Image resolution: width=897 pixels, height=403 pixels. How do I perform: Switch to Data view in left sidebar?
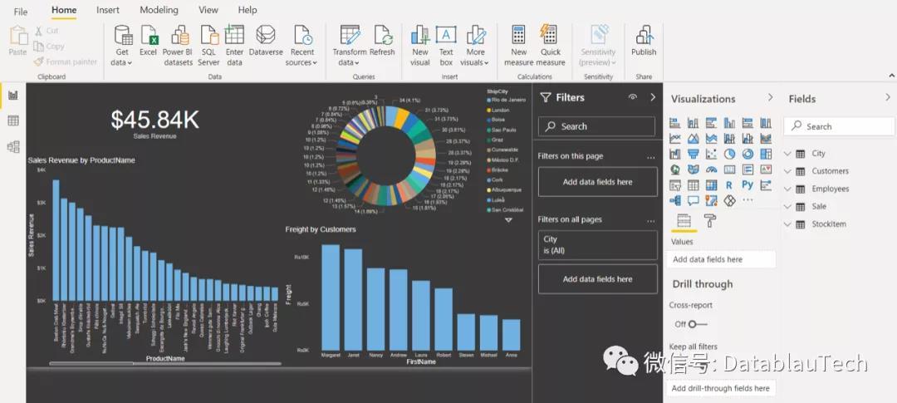click(x=13, y=120)
